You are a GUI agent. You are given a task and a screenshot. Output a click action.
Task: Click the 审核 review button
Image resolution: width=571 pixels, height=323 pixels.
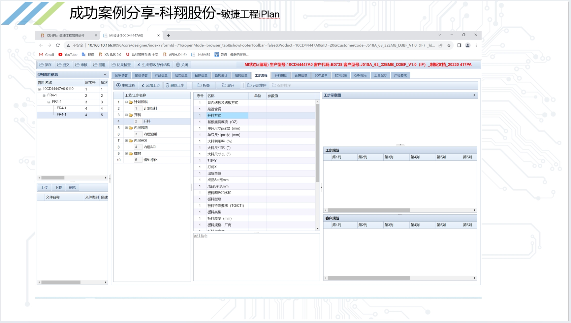click(81, 65)
